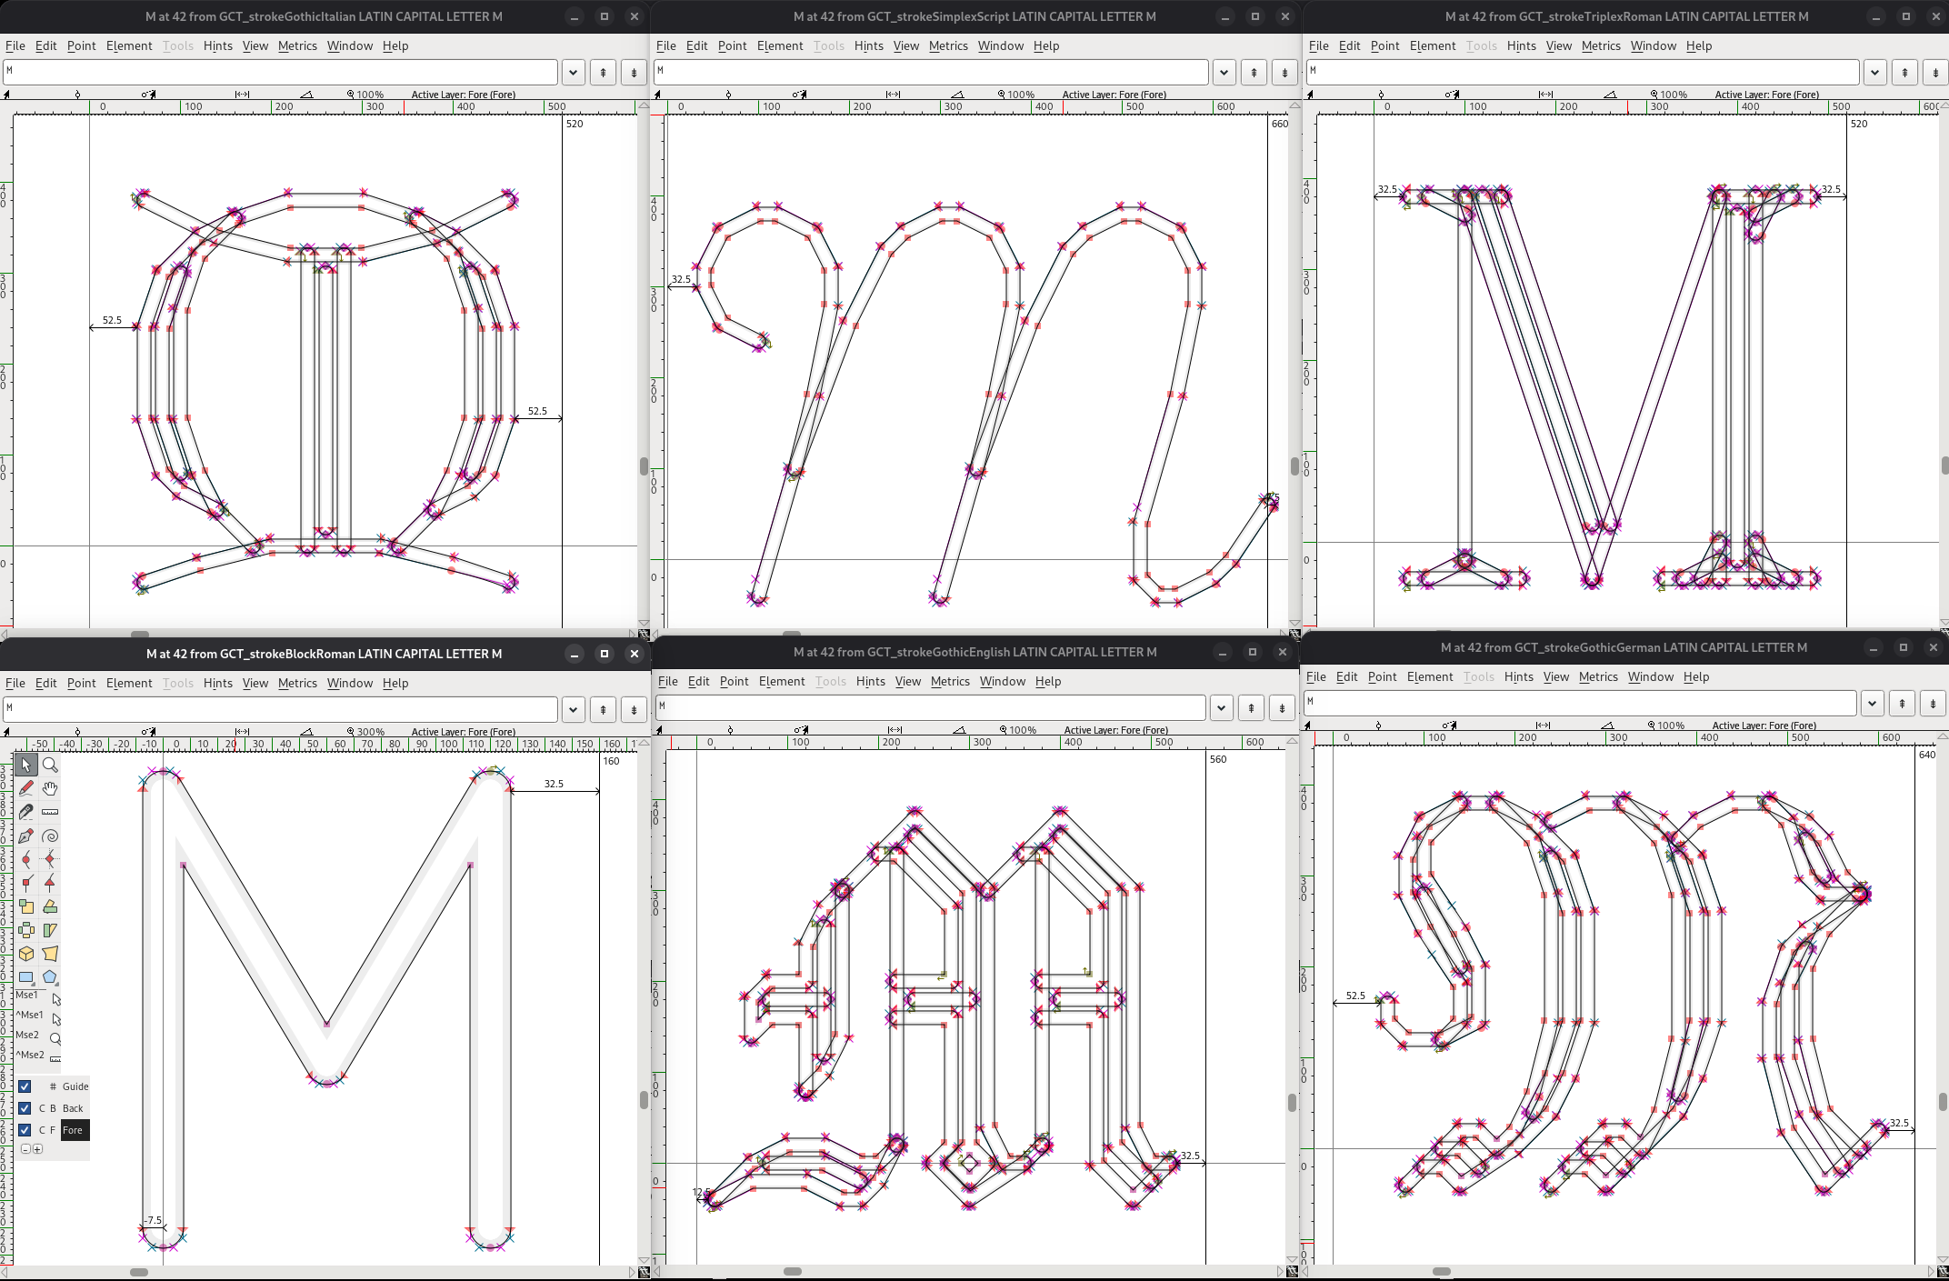Toggle Back layer visibility checkbox
Viewport: 1949px width, 1281px height.
[x=25, y=1108]
